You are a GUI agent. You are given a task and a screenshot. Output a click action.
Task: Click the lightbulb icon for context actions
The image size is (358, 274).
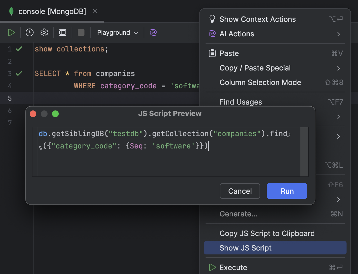tap(212, 19)
